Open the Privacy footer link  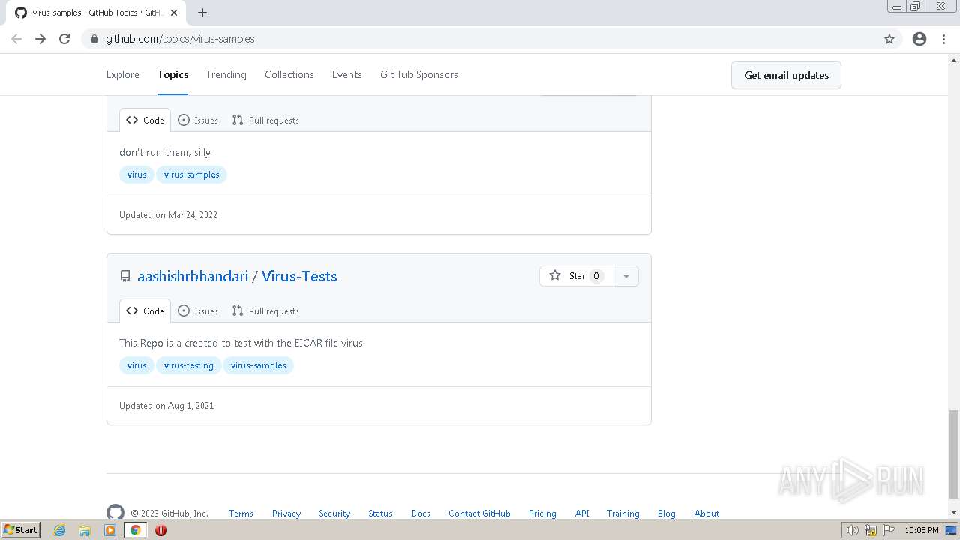286,514
